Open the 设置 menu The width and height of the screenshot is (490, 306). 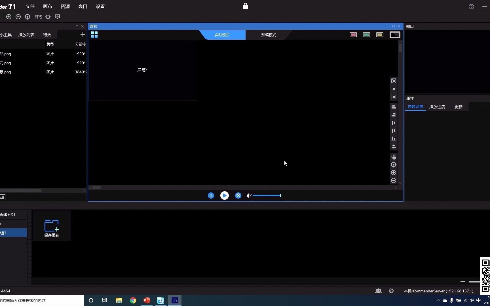[x=100, y=6]
